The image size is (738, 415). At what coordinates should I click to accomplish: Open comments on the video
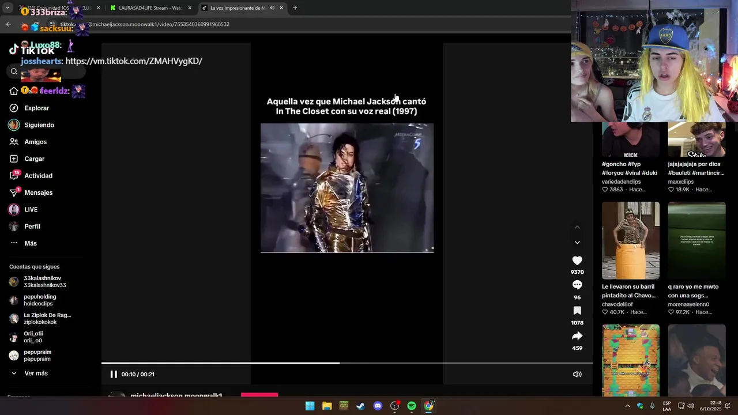point(577,285)
